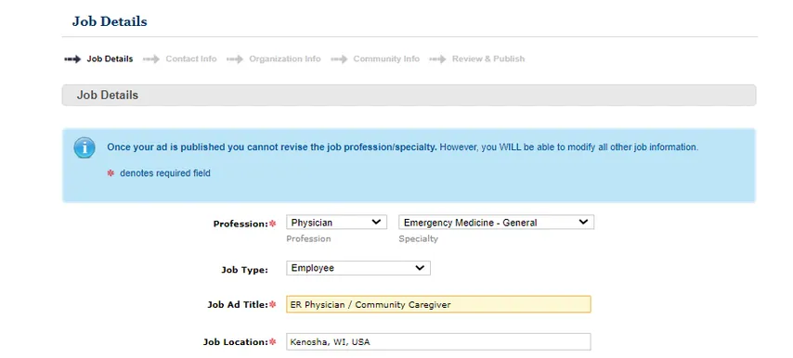Open the Job Type Employee dropdown

coord(358,268)
